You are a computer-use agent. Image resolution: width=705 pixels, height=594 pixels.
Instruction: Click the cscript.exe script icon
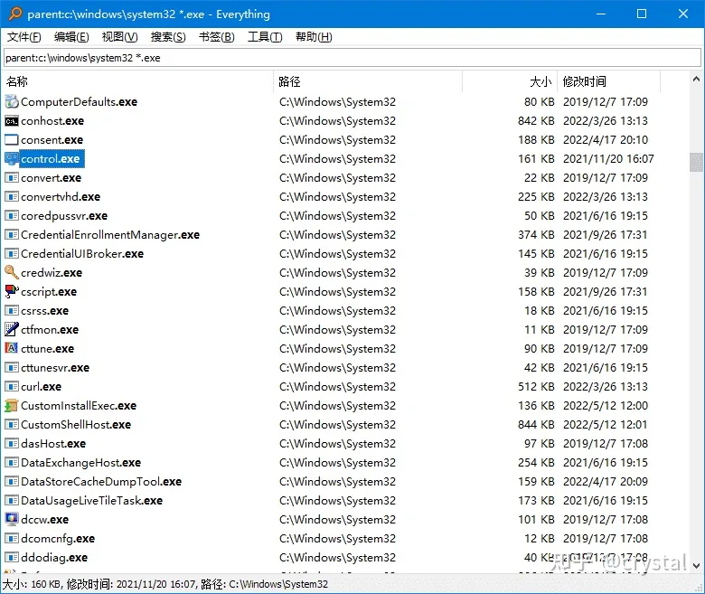[x=12, y=291]
